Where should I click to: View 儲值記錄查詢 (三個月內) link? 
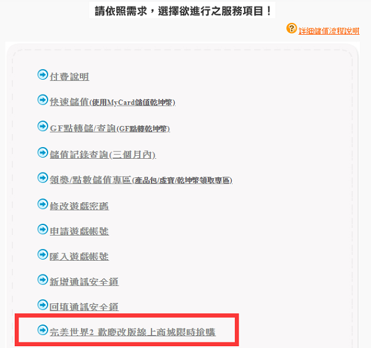(x=103, y=155)
